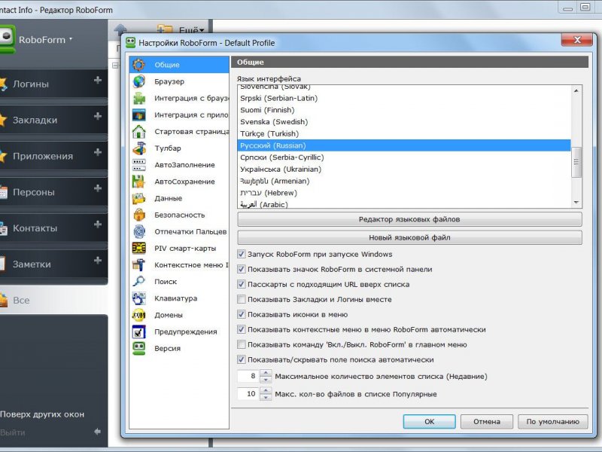Add a new contact via Контакты plus

[x=98, y=224]
